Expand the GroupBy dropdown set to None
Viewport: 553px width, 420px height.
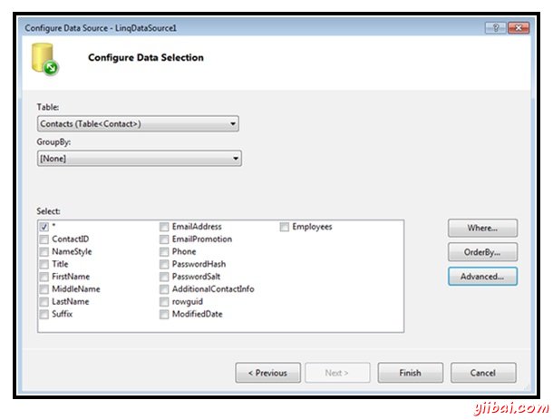(140, 159)
